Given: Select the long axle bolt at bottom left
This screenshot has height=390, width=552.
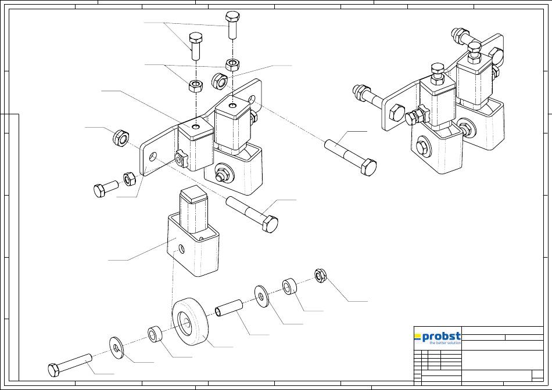Looking at the screenshot, I should pos(70,365).
